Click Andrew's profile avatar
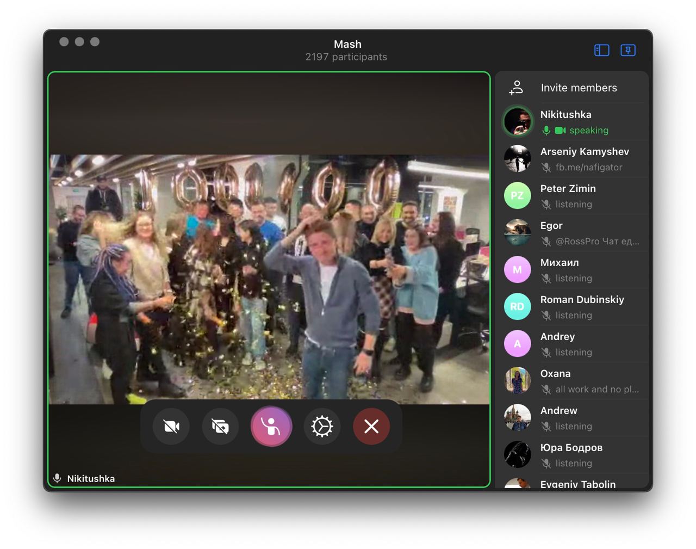The width and height of the screenshot is (696, 549). click(x=517, y=417)
